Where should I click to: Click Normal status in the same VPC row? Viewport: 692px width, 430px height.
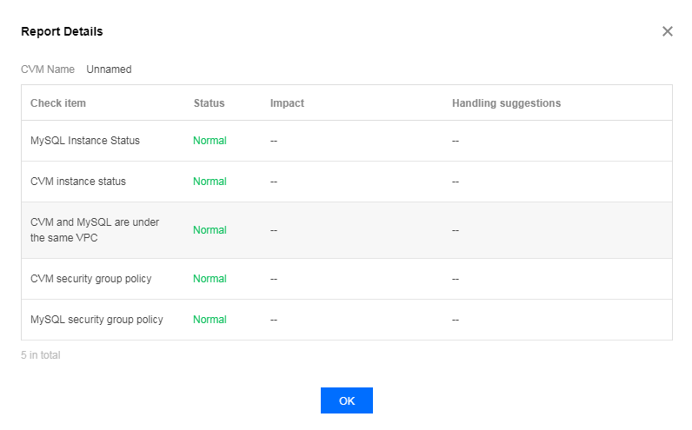(210, 230)
